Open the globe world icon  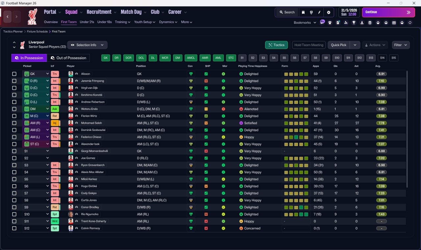tap(311, 12)
